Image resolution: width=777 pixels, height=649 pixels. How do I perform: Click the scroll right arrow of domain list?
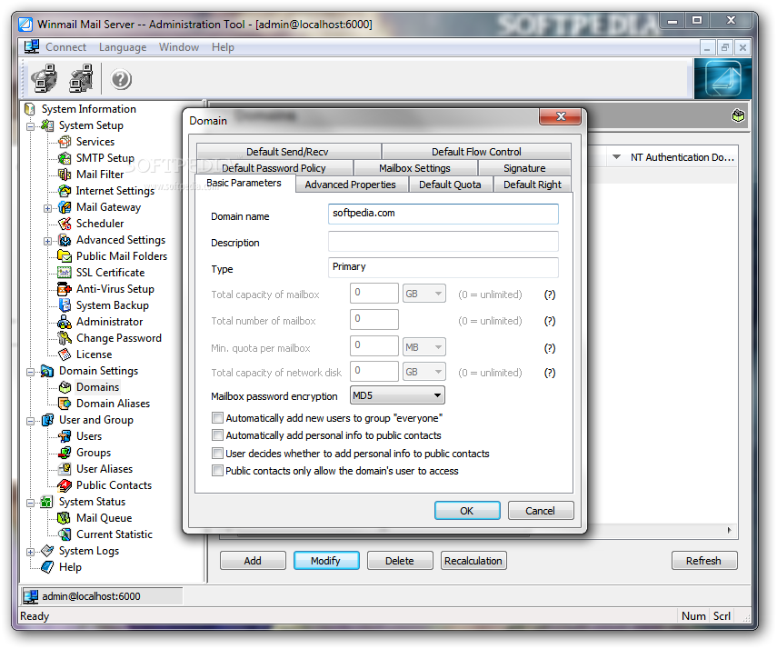coord(730,530)
